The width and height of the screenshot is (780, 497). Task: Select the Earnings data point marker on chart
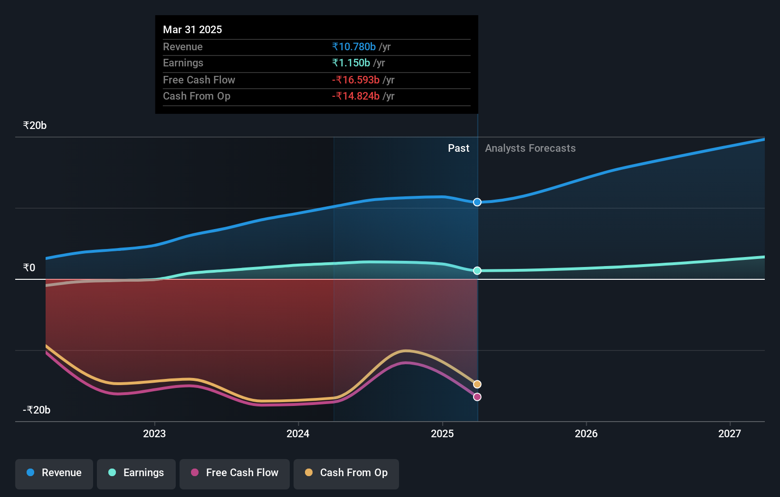click(477, 270)
